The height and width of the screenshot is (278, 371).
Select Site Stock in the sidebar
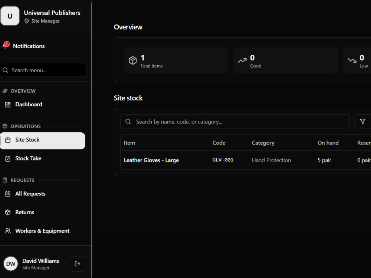click(43, 140)
